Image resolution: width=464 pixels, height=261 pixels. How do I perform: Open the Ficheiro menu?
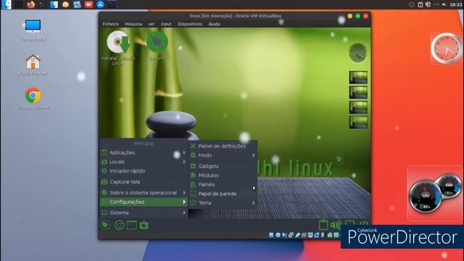click(111, 24)
